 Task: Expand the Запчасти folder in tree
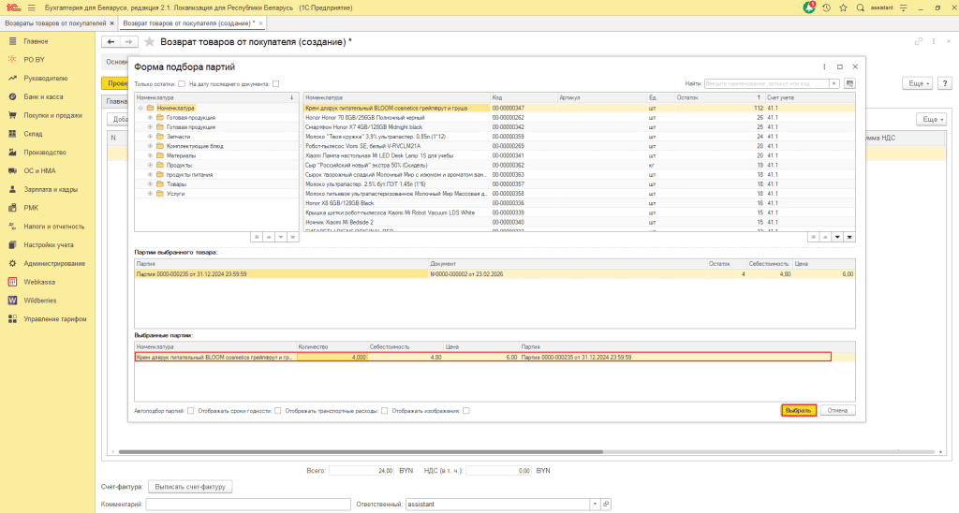click(x=151, y=137)
